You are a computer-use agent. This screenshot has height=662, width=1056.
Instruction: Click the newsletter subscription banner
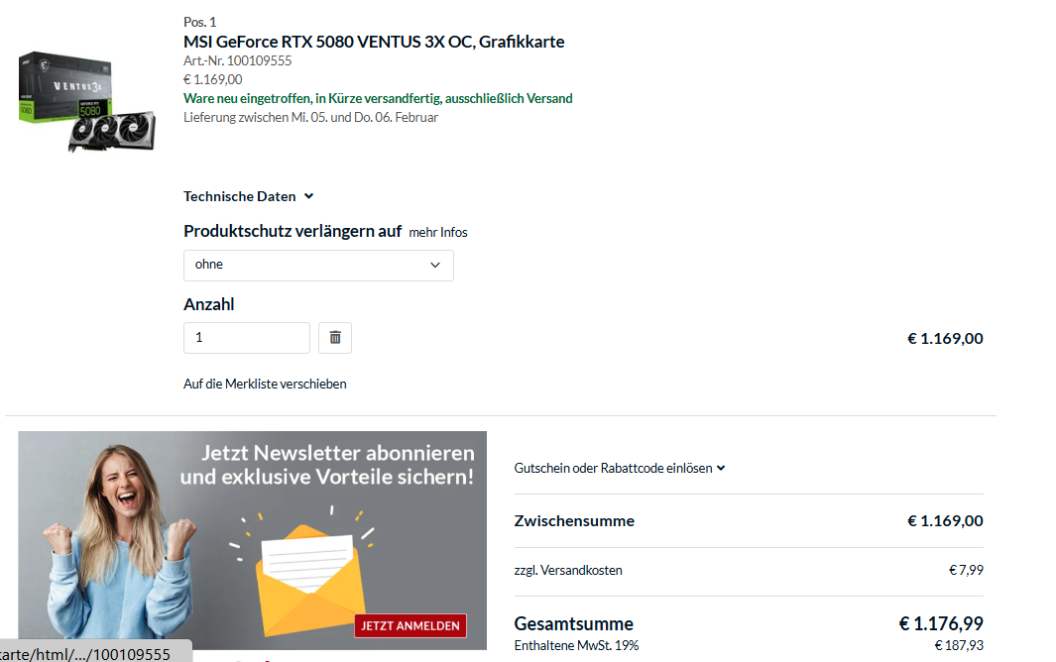click(x=251, y=540)
